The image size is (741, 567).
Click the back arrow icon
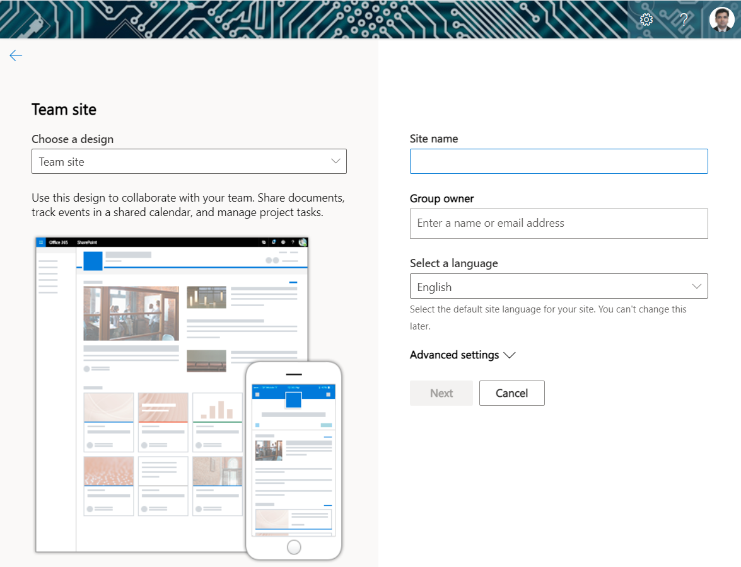pyautogui.click(x=16, y=56)
